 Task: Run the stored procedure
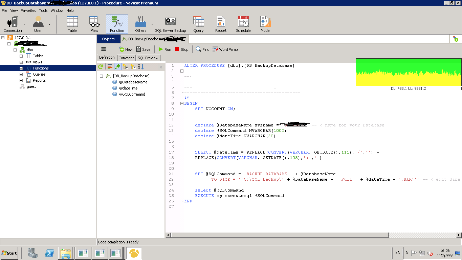click(165, 49)
